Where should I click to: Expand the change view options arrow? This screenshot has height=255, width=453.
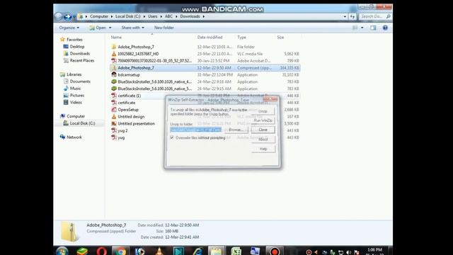tap(362, 28)
